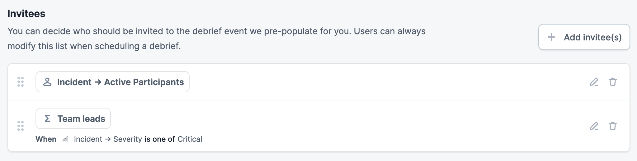Delete the Active Participants invitee via trash icon
The height and width of the screenshot is (161, 637).
pos(612,82)
